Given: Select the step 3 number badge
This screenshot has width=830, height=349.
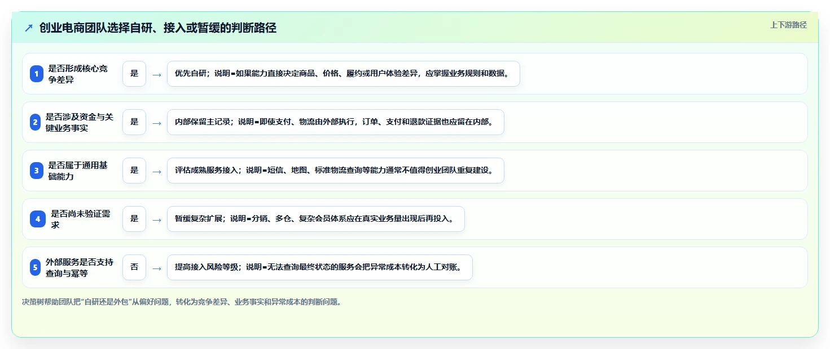Looking at the screenshot, I should click(37, 171).
